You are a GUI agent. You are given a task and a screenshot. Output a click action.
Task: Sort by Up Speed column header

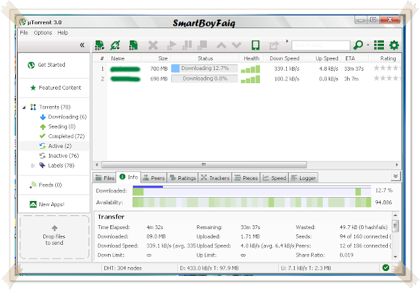coord(324,58)
